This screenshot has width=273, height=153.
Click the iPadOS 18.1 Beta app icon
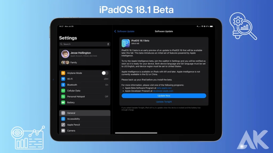126,43
